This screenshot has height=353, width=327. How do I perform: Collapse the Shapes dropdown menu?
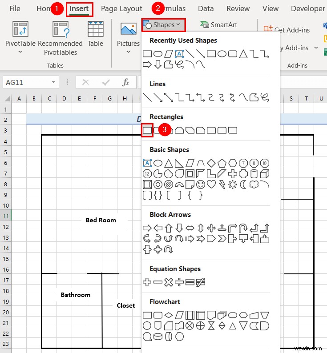(x=164, y=25)
